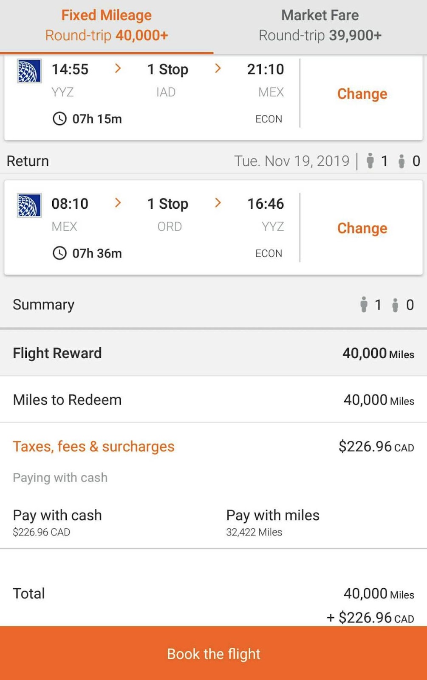Viewport: 427px width, 680px height.
Task: Open the Flight Reward row
Action: click(x=213, y=353)
